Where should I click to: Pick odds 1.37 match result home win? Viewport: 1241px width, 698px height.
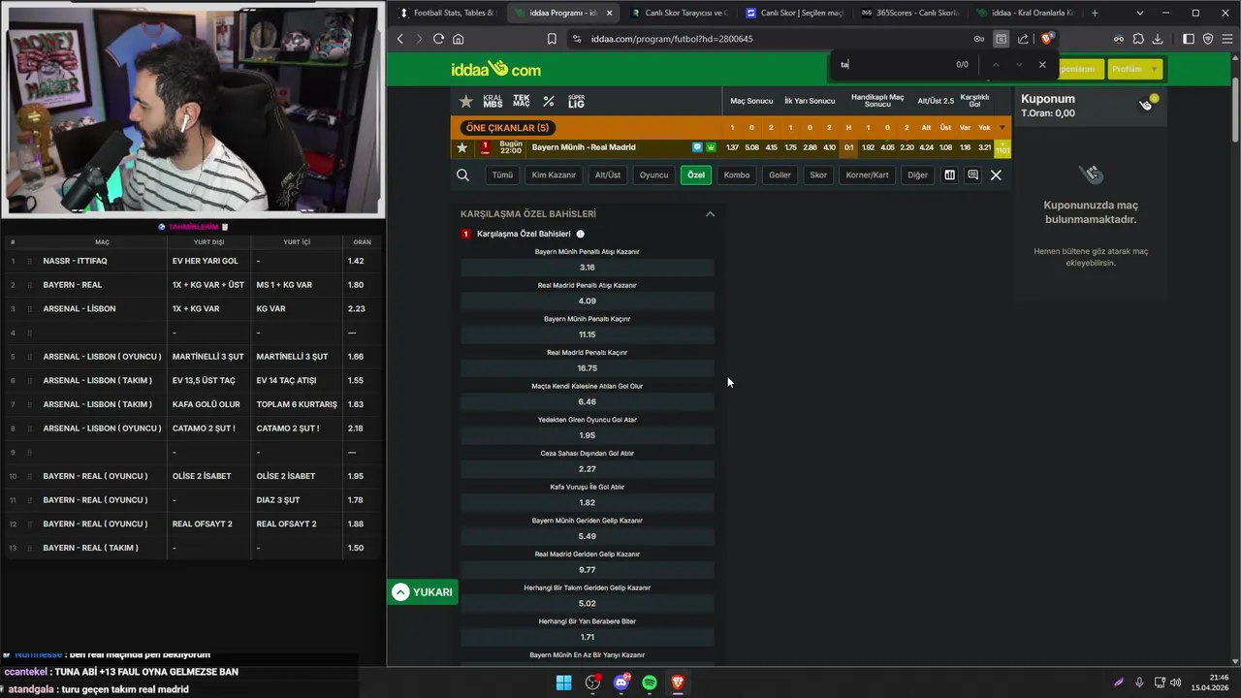click(x=732, y=147)
